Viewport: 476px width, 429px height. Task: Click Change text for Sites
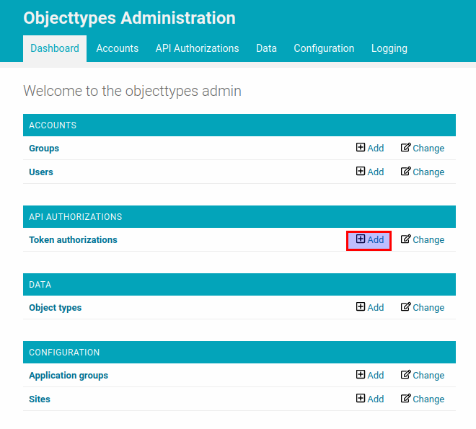pos(428,399)
